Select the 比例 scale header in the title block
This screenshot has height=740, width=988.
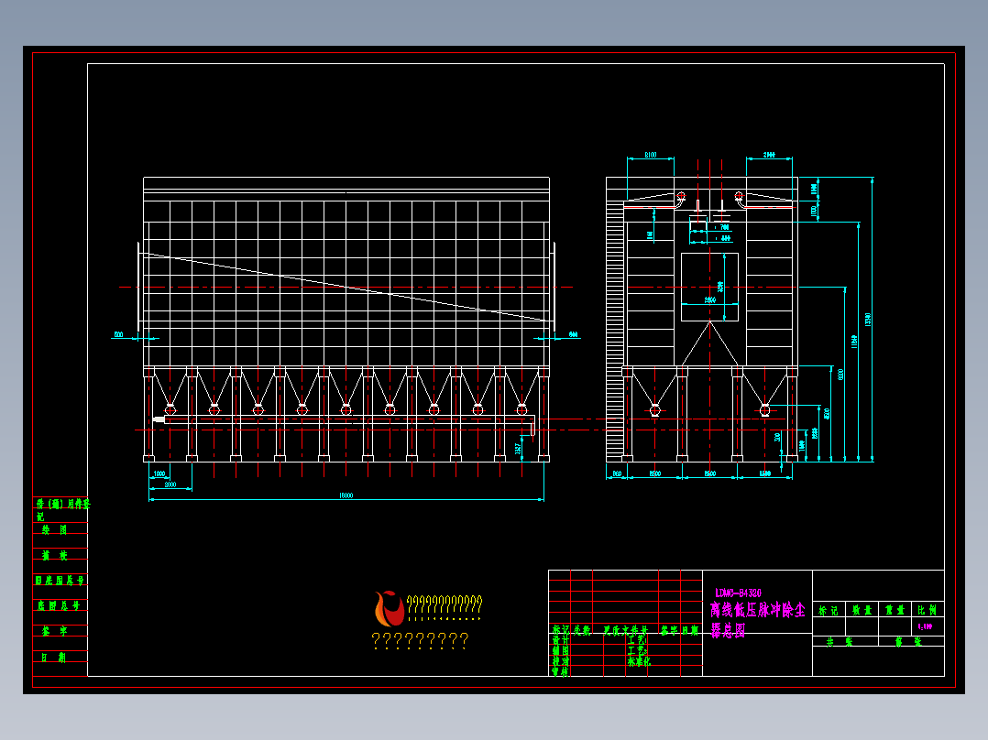click(927, 610)
